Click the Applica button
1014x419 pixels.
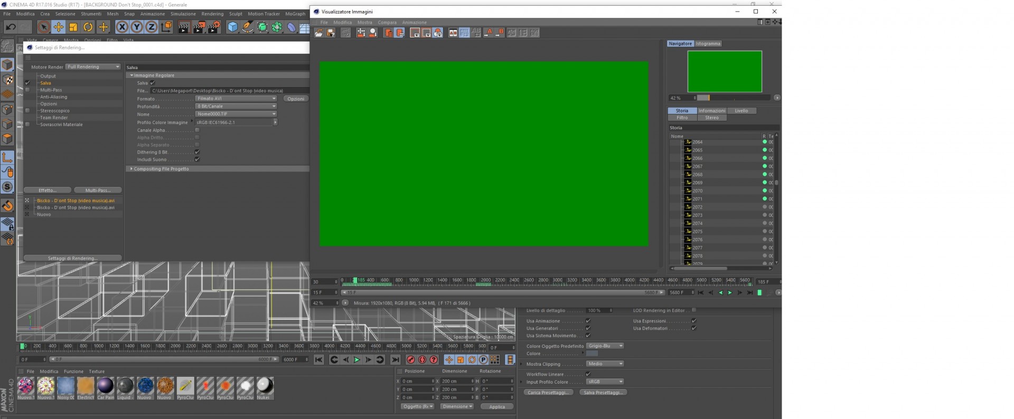tap(497, 406)
